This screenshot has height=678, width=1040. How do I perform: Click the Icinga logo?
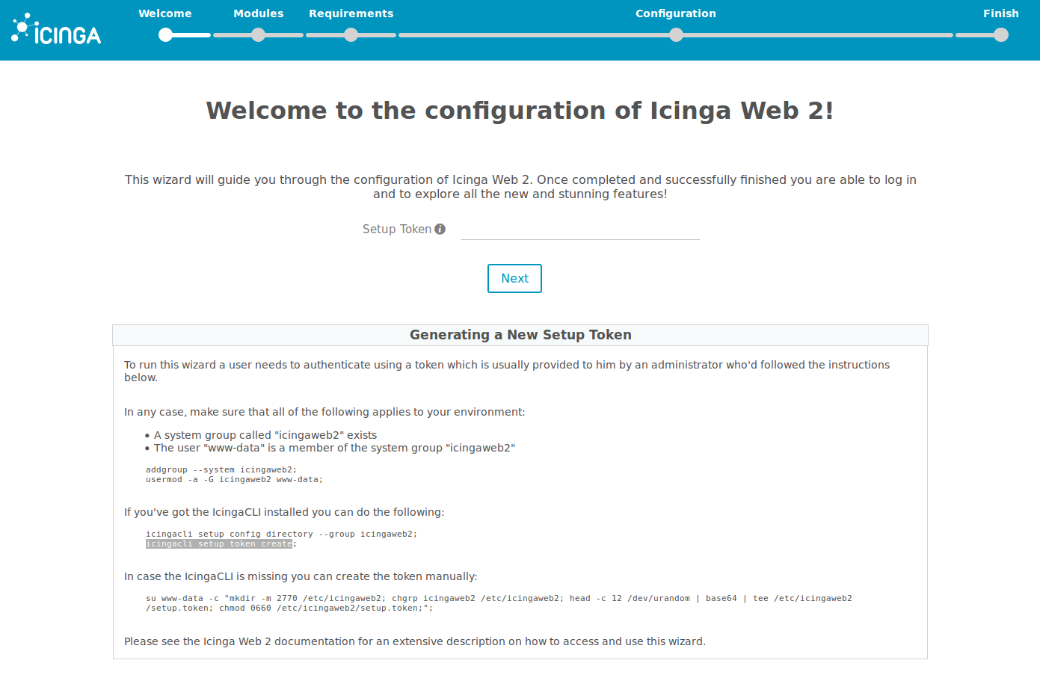55,29
